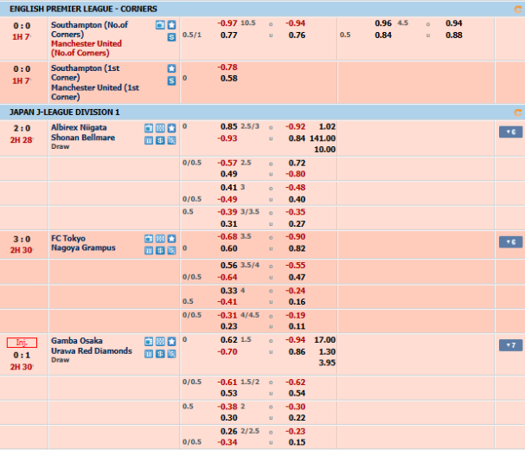
Task: Click faded S icon for Gamba Osaka match
Action: 172,354
